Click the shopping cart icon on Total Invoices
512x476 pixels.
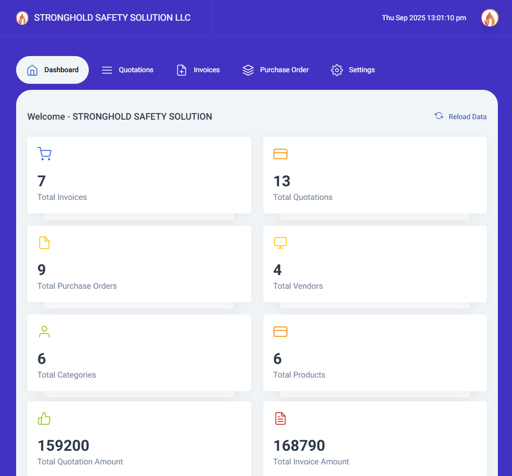pyautogui.click(x=44, y=154)
